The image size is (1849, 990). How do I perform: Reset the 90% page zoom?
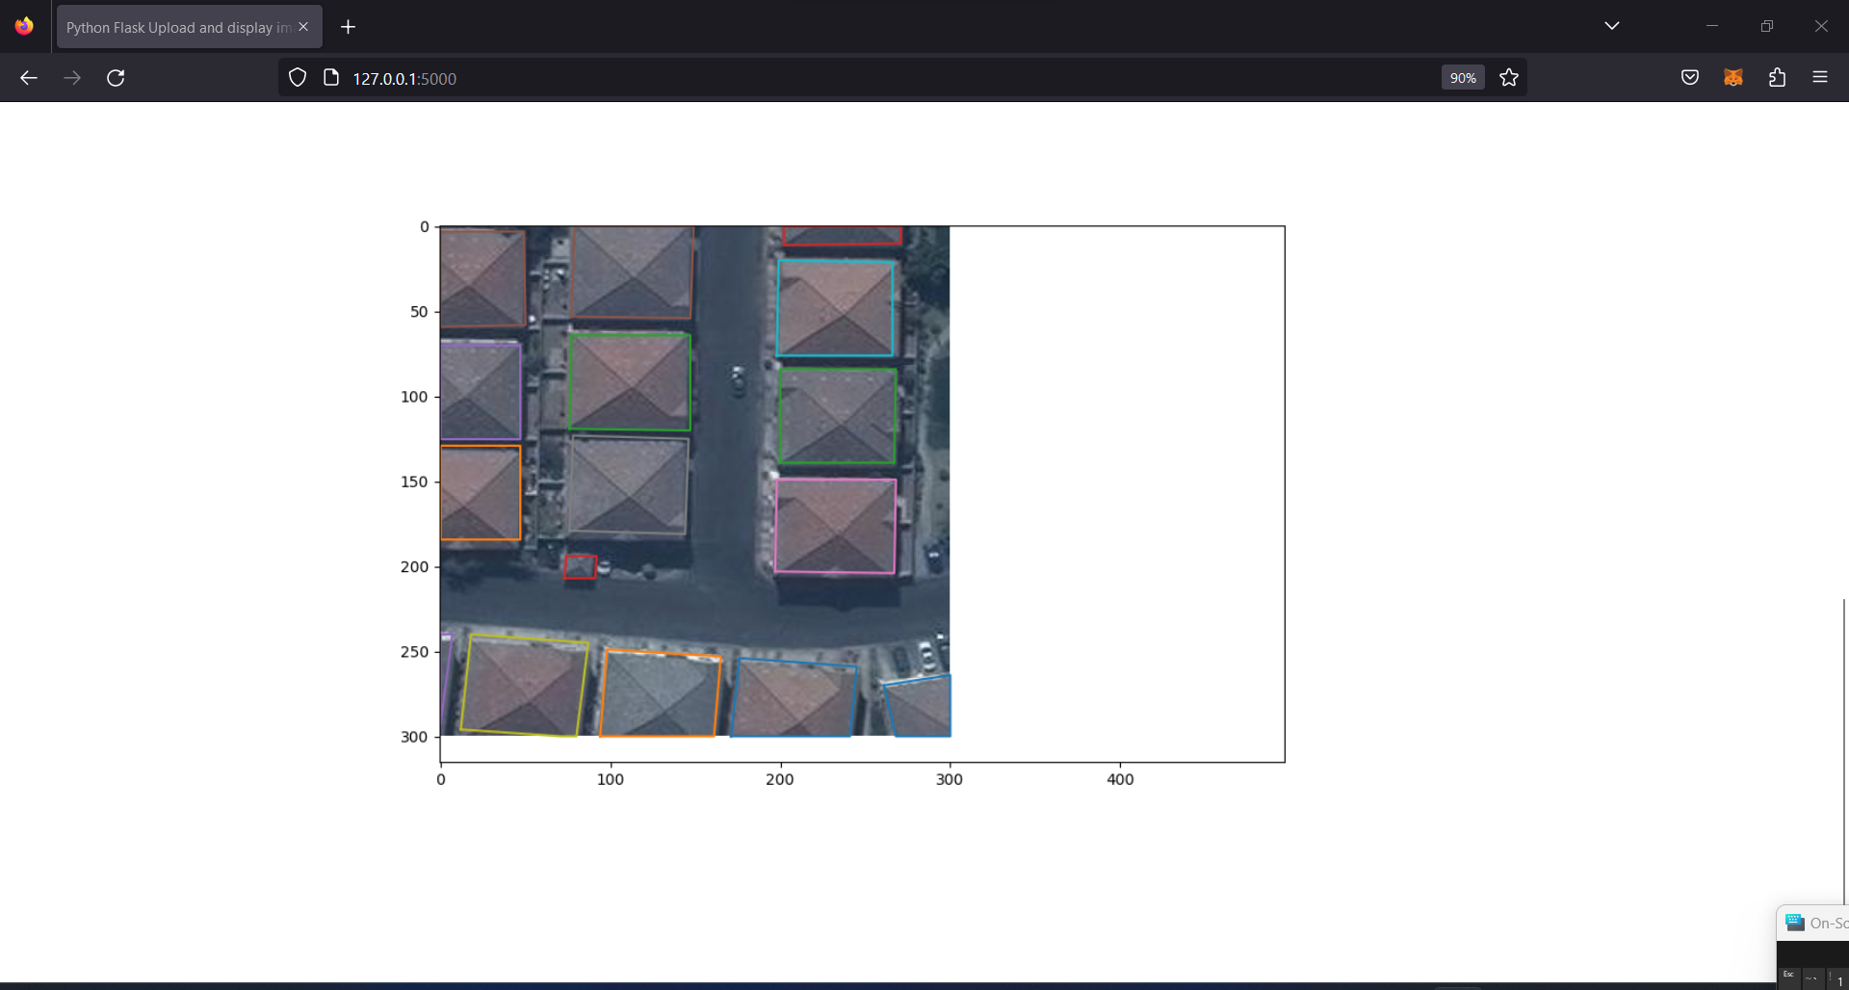[x=1462, y=77]
